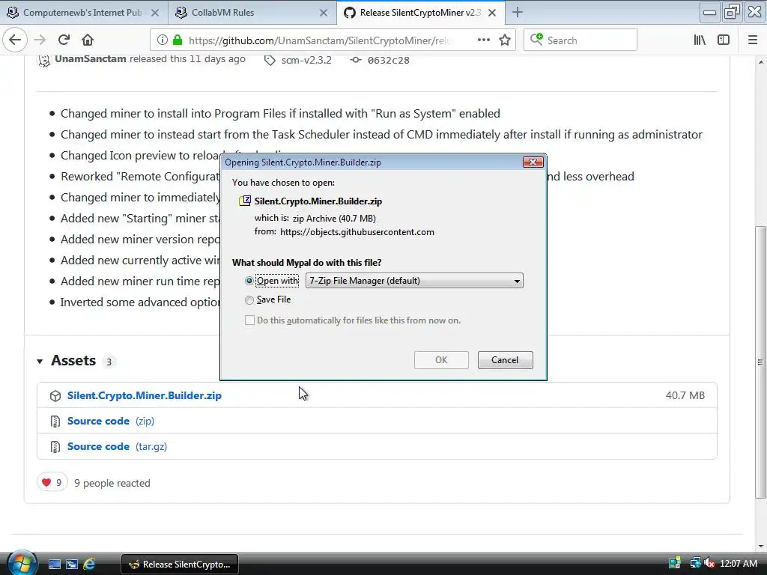Click the UnamSanctam avatar icon
The width and height of the screenshot is (767, 575).
[x=44, y=60]
